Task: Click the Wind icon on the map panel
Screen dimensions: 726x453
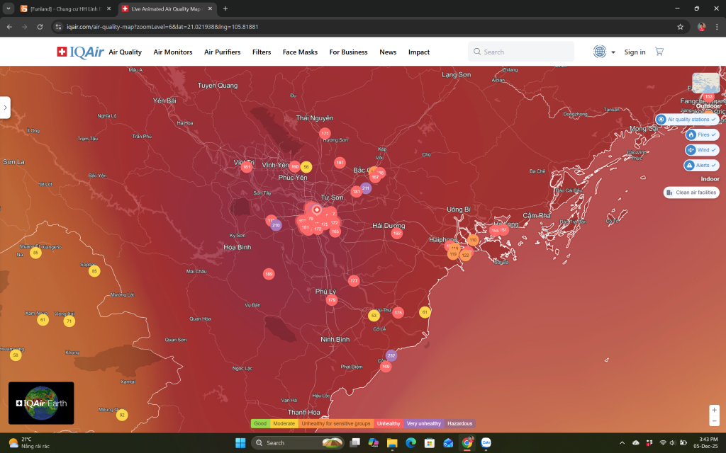Action: [689, 149]
